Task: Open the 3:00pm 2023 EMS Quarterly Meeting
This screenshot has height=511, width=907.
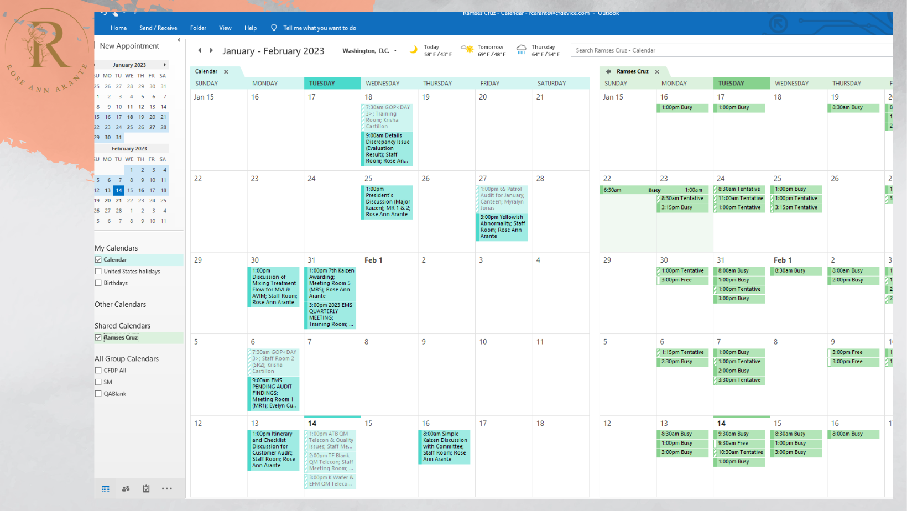Action: [x=330, y=315]
